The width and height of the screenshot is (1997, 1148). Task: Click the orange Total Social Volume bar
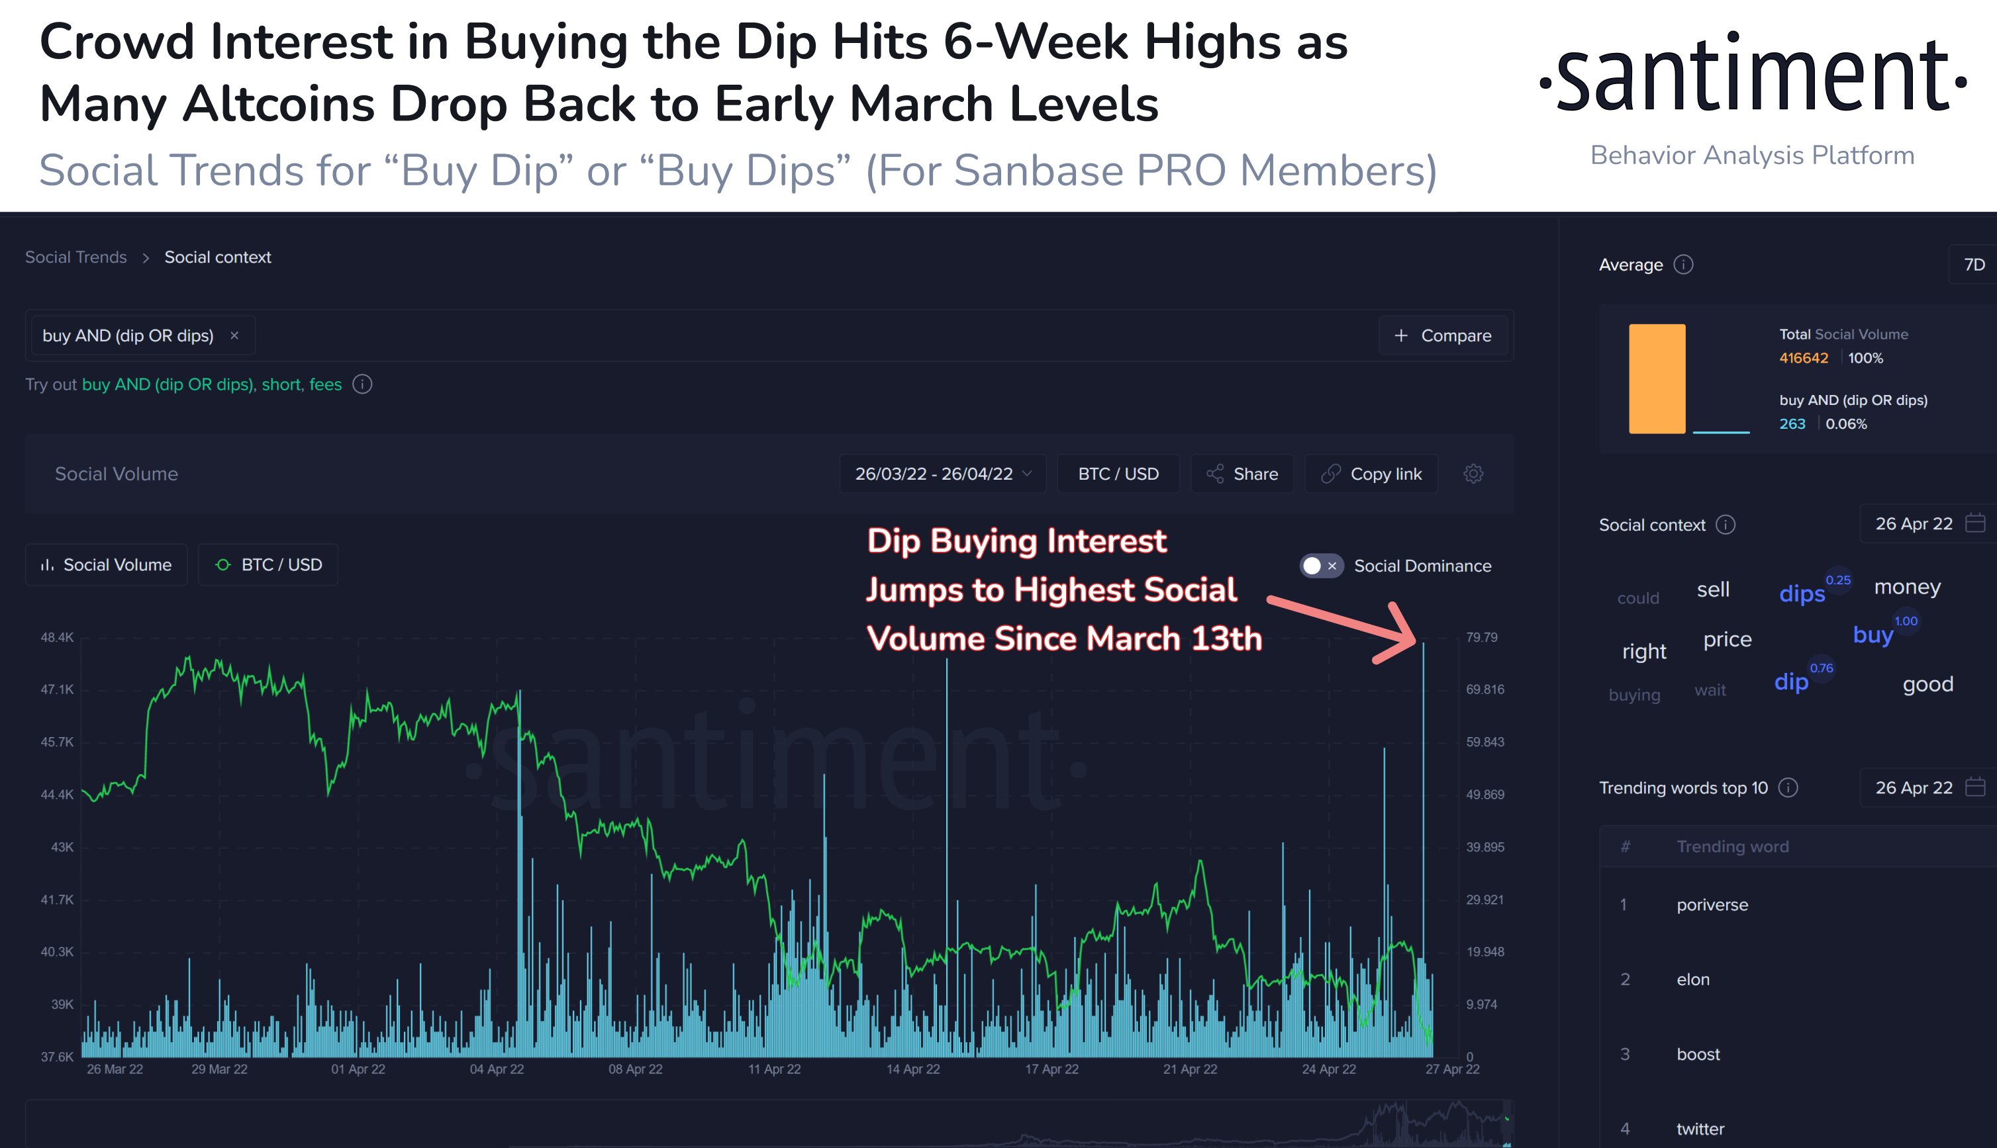[1657, 378]
